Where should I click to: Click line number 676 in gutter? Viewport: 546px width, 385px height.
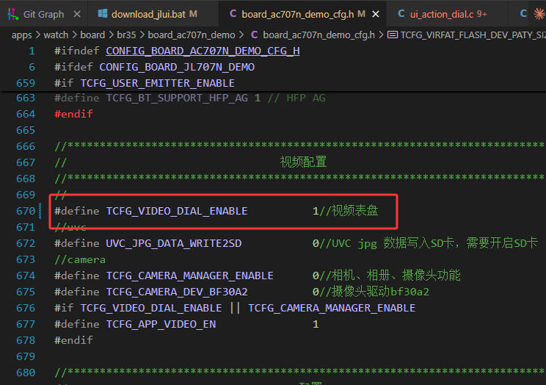[x=26, y=308]
